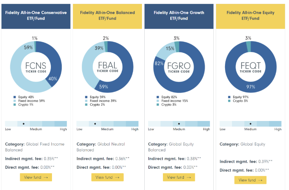Select Fidelity All-in-One Growth ETF/Fund header
This screenshot has height=190, width=289.
tap(179, 16)
